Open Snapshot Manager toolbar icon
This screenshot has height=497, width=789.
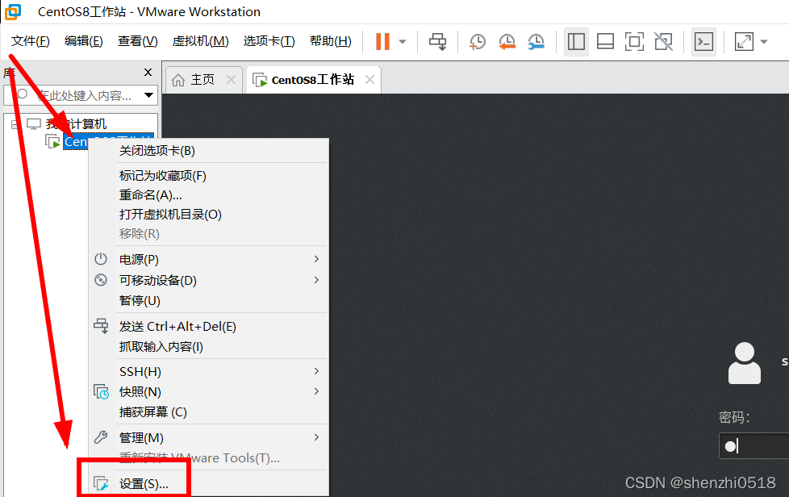pos(536,41)
